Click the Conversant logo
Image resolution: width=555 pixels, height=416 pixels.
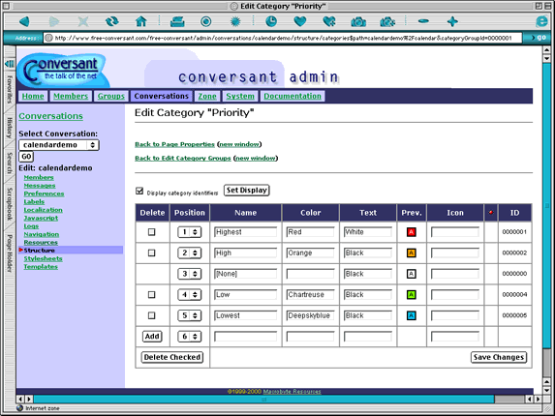pos(64,70)
